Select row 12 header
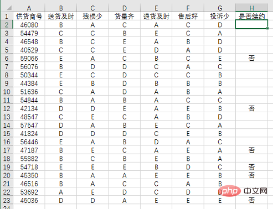The width and height of the screenshot is (273, 209). (x=7, y=108)
